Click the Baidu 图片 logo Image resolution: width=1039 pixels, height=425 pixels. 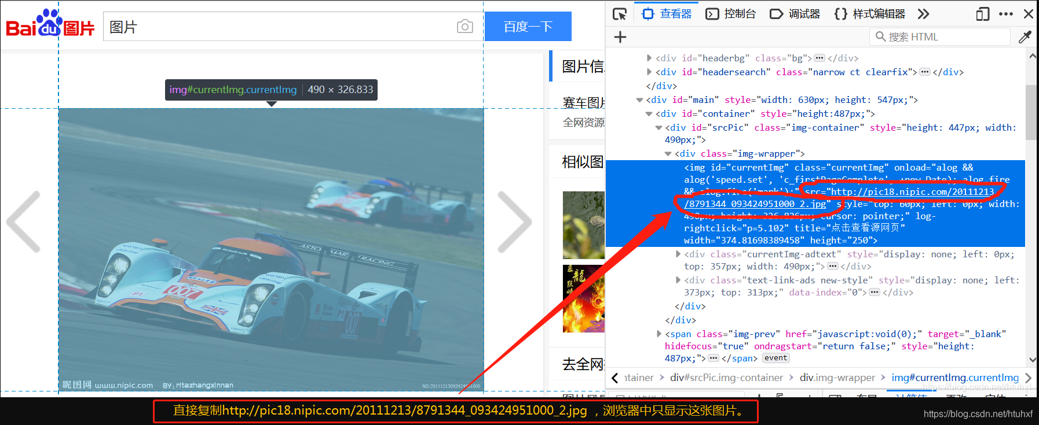[50, 24]
